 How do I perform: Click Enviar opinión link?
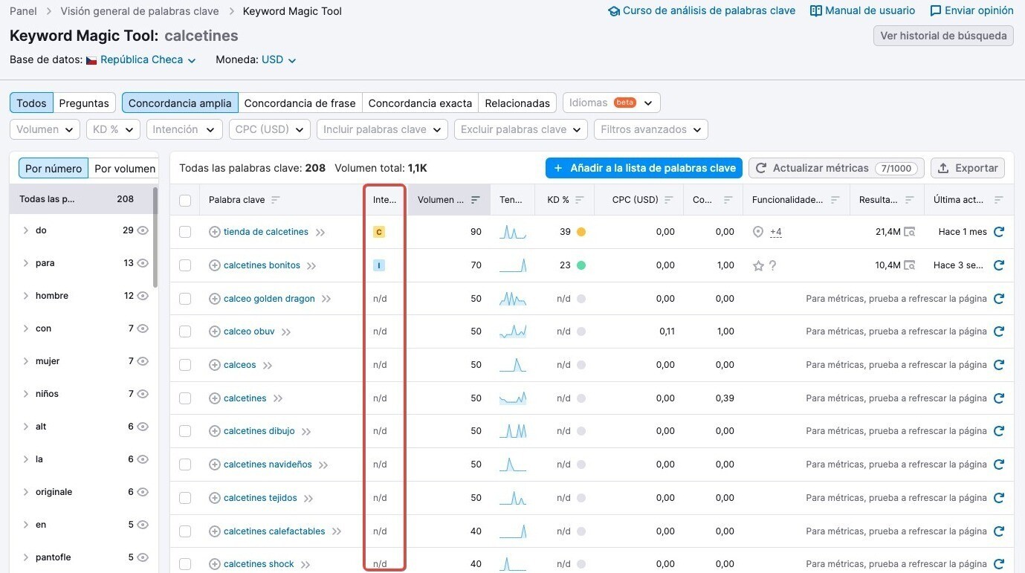point(971,10)
